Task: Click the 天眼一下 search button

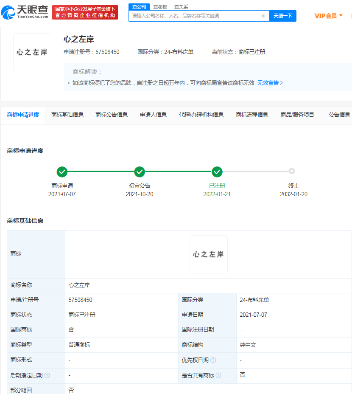Action: tap(283, 16)
